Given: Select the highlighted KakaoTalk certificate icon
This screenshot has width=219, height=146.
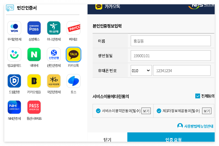Looking at the screenshot, I should [x=73, y=54].
